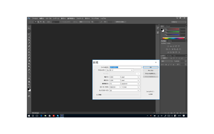Expand the 詳細 section in the dialog
214x134 pixels.
[97, 95]
